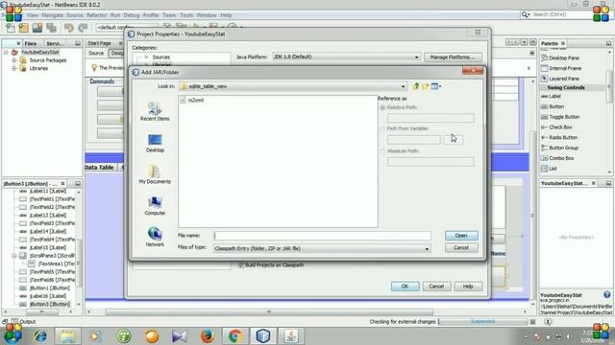
Task: Open Java app from taskbar
Action: [x=290, y=336]
